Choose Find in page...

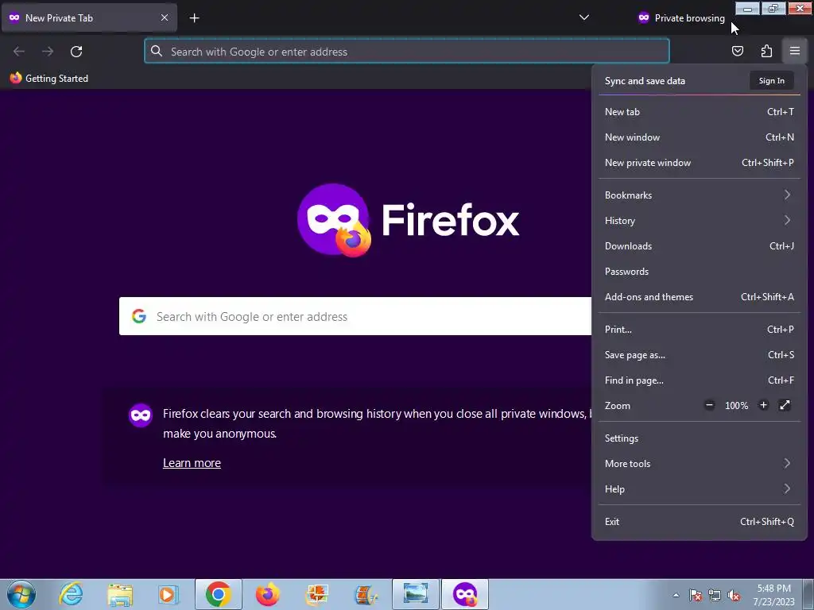(700, 380)
